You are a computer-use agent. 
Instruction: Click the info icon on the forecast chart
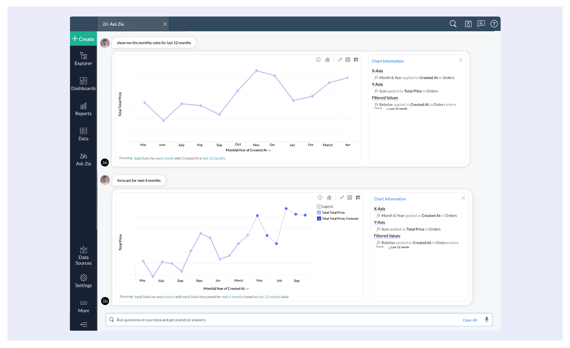click(x=320, y=198)
